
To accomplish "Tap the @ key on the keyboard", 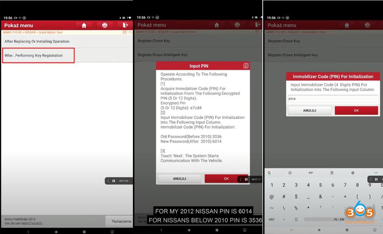I will [272, 196].
